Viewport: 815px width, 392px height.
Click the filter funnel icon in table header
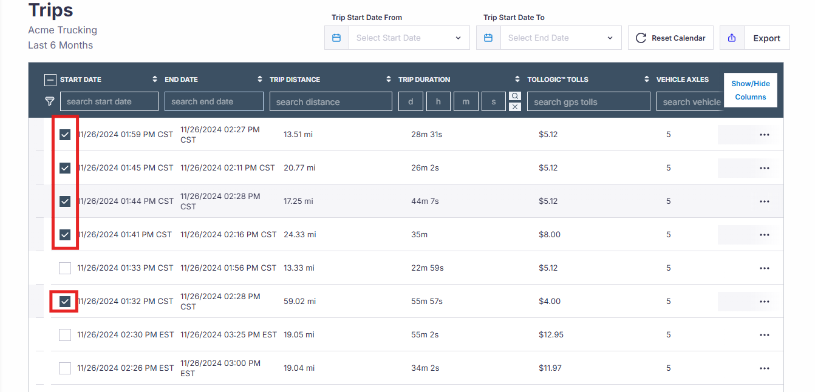[50, 101]
